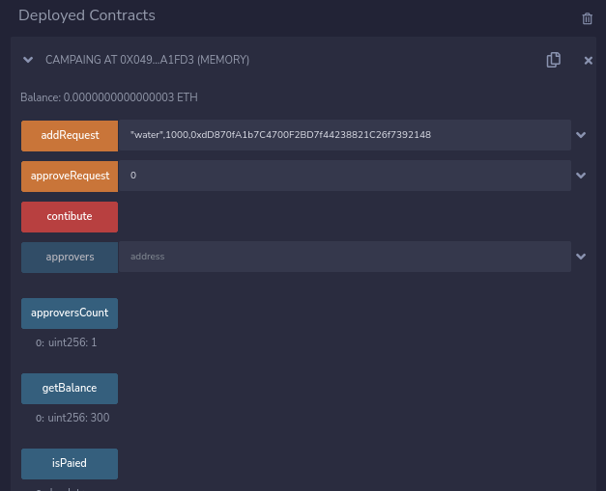This screenshot has width=606, height=491.
Task: Focus the addRequest parameters input
Action: [345, 135]
